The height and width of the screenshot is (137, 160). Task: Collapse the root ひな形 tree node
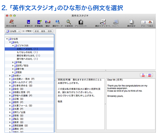pos(7,39)
